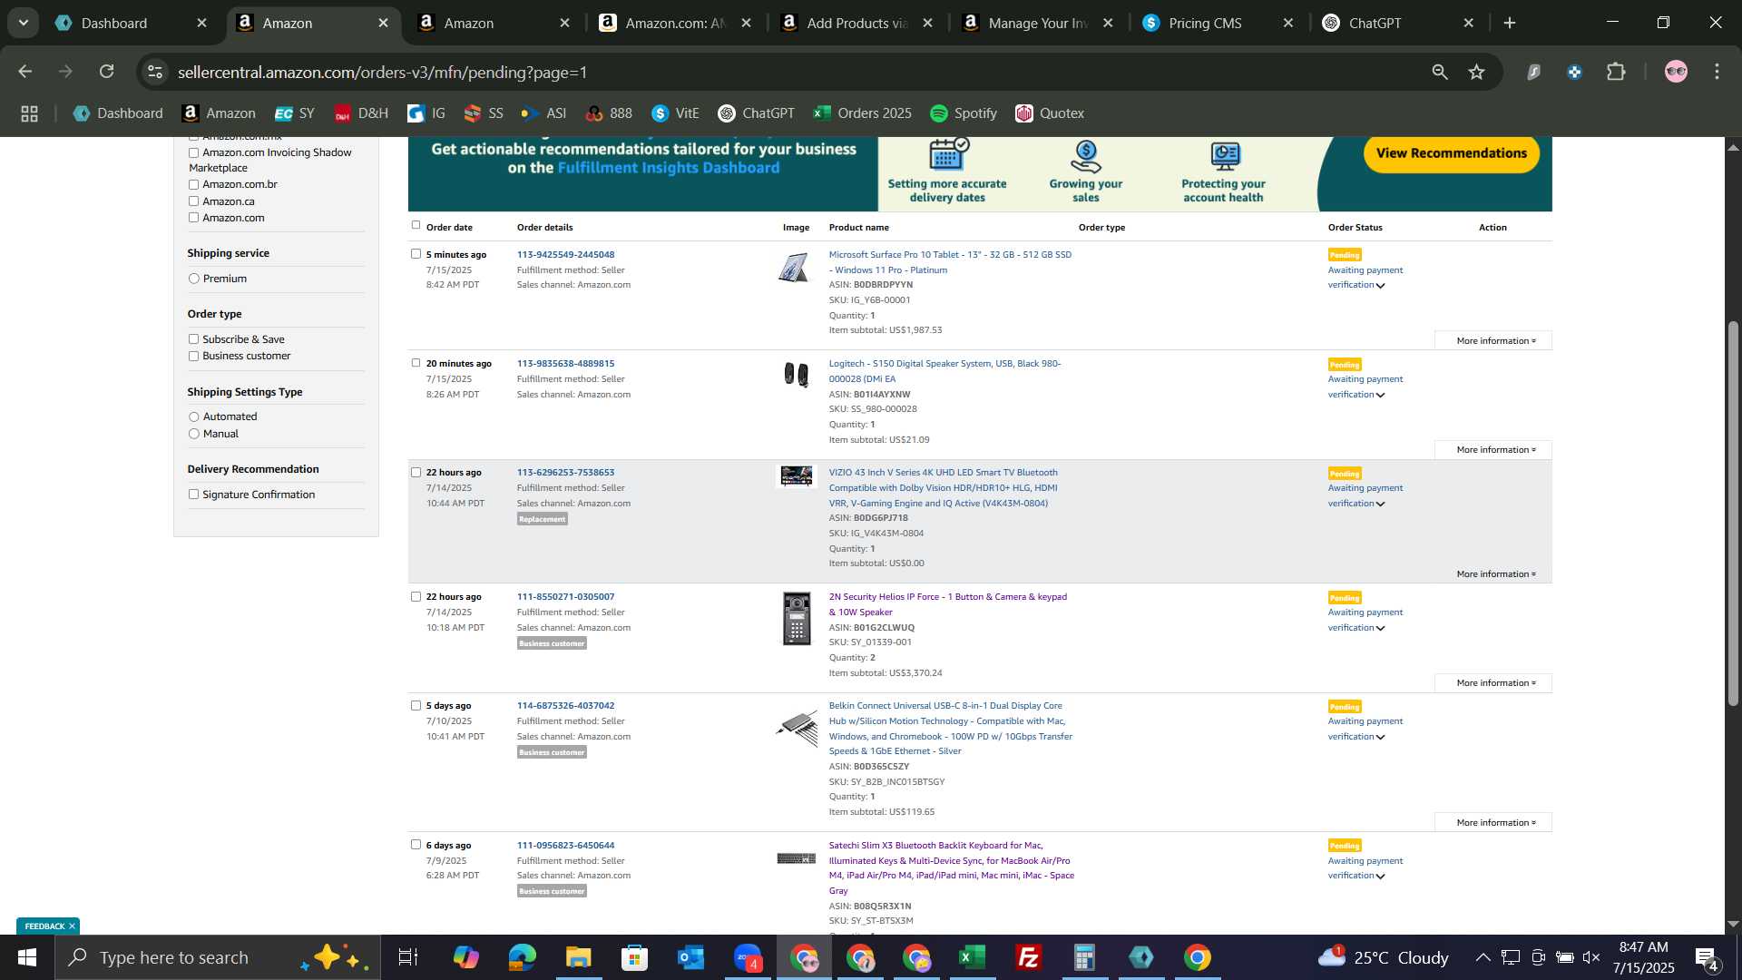Click the Windows search box
This screenshot has height=980, width=1742.
pyautogui.click(x=218, y=957)
